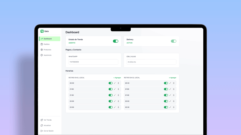Edit the right column 21:30 slot with pencil
The height and width of the screenshot is (135, 241).
point(170,95)
